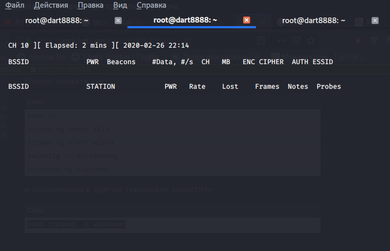Viewport: 390px width, 251px height.
Task: Open the Справка menu
Action: 151,6
